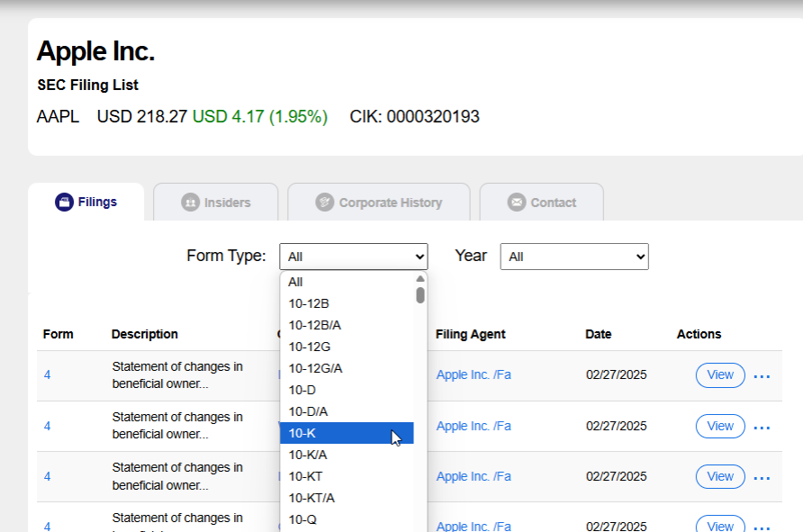Open the ellipsis actions menu for the first filing
803x532 pixels.
(x=762, y=376)
